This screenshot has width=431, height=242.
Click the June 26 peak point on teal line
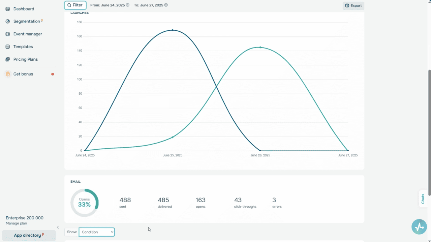pyautogui.click(x=260, y=47)
